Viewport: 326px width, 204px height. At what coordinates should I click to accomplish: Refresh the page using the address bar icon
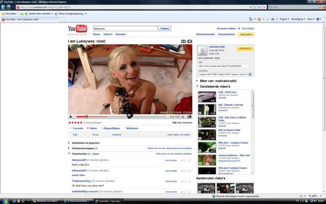259,7
